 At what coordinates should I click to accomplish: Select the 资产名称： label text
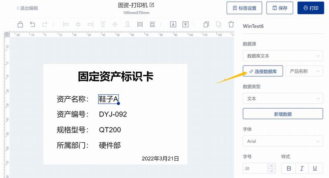coord(73,99)
